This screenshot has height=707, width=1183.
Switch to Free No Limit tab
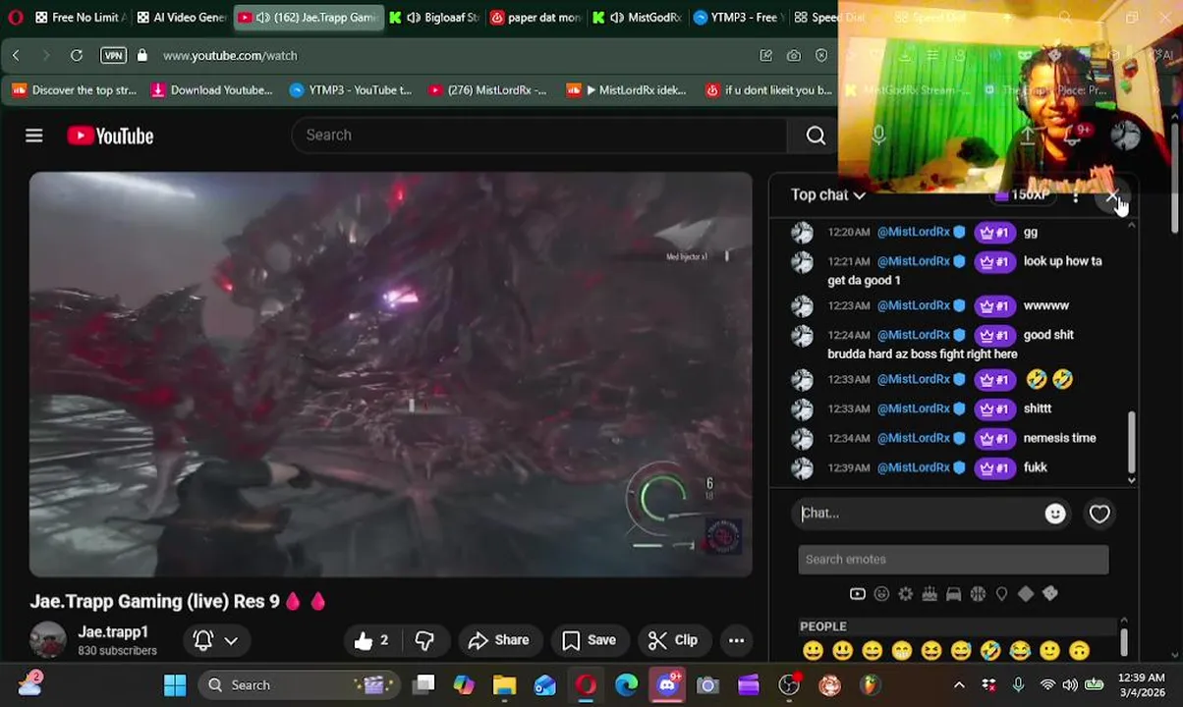[81, 18]
